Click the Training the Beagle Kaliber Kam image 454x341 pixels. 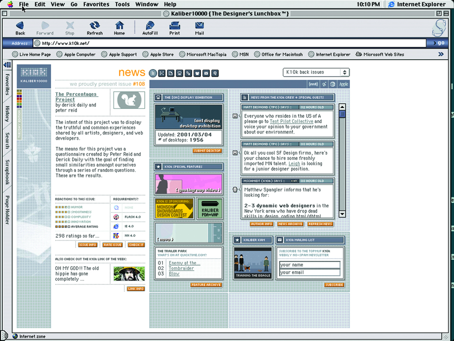pyautogui.click(x=253, y=263)
